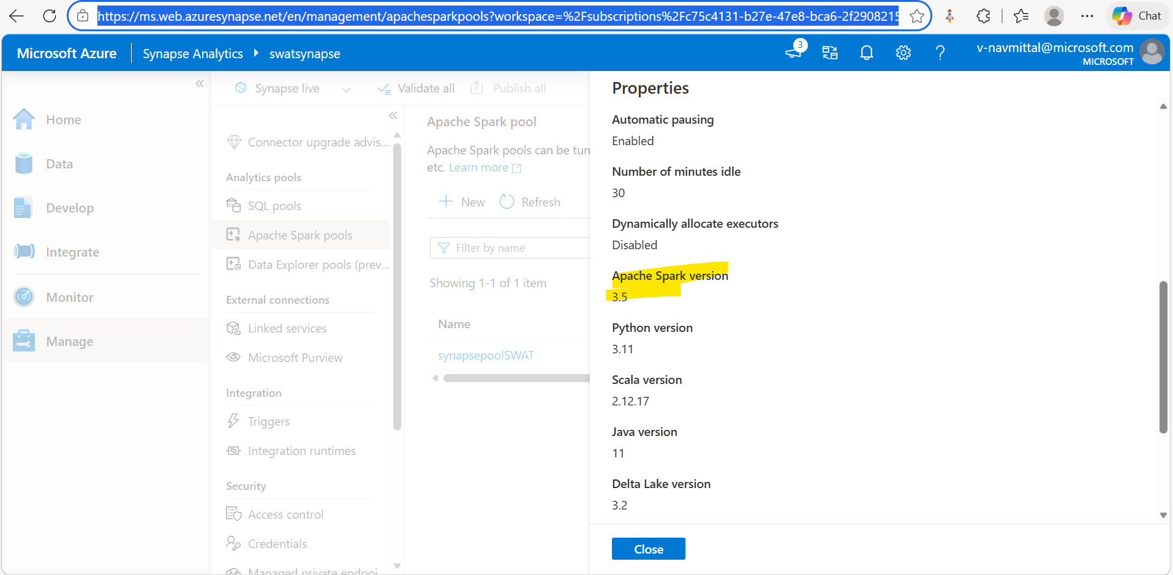Image resolution: width=1173 pixels, height=575 pixels.
Task: Click the horizontal scrollbar under the pool list
Action: [x=516, y=378]
